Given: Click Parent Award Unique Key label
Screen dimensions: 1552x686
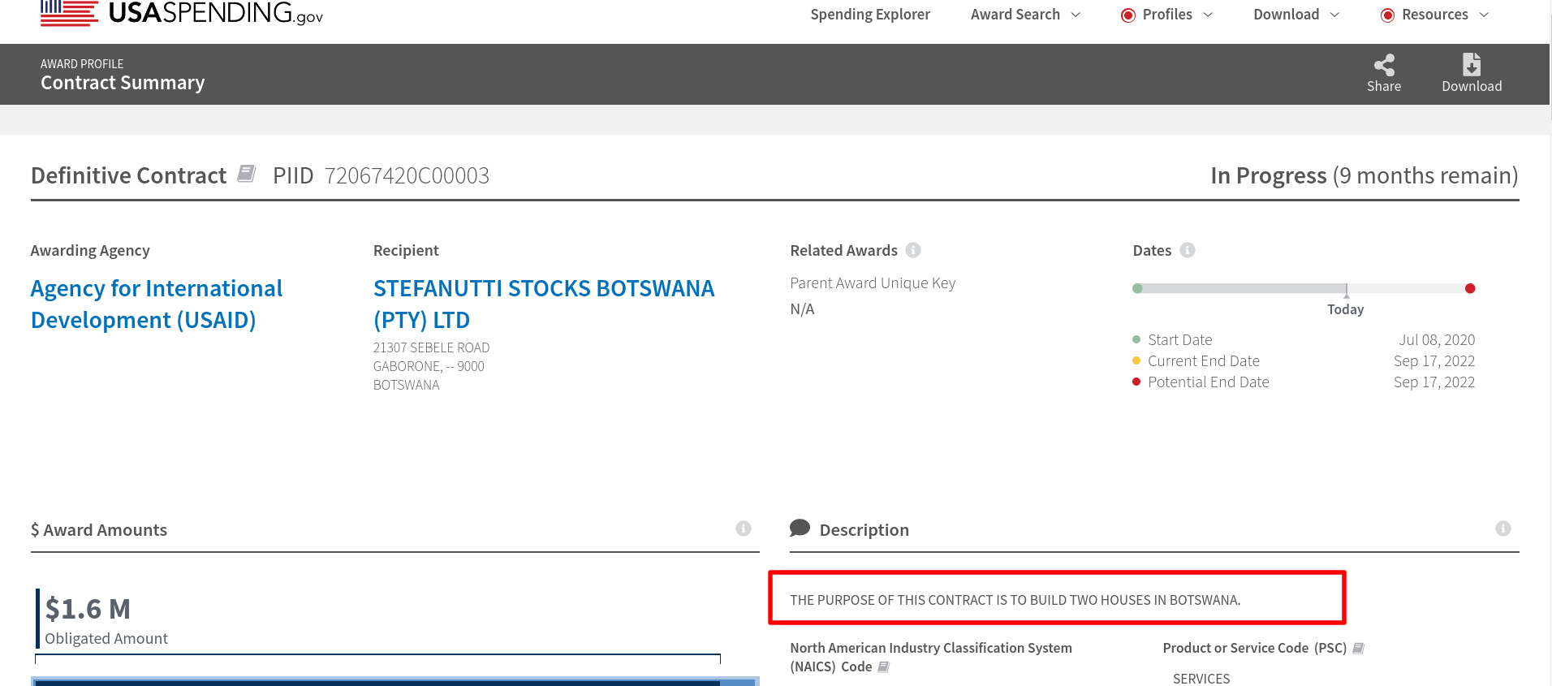Looking at the screenshot, I should click(x=873, y=283).
